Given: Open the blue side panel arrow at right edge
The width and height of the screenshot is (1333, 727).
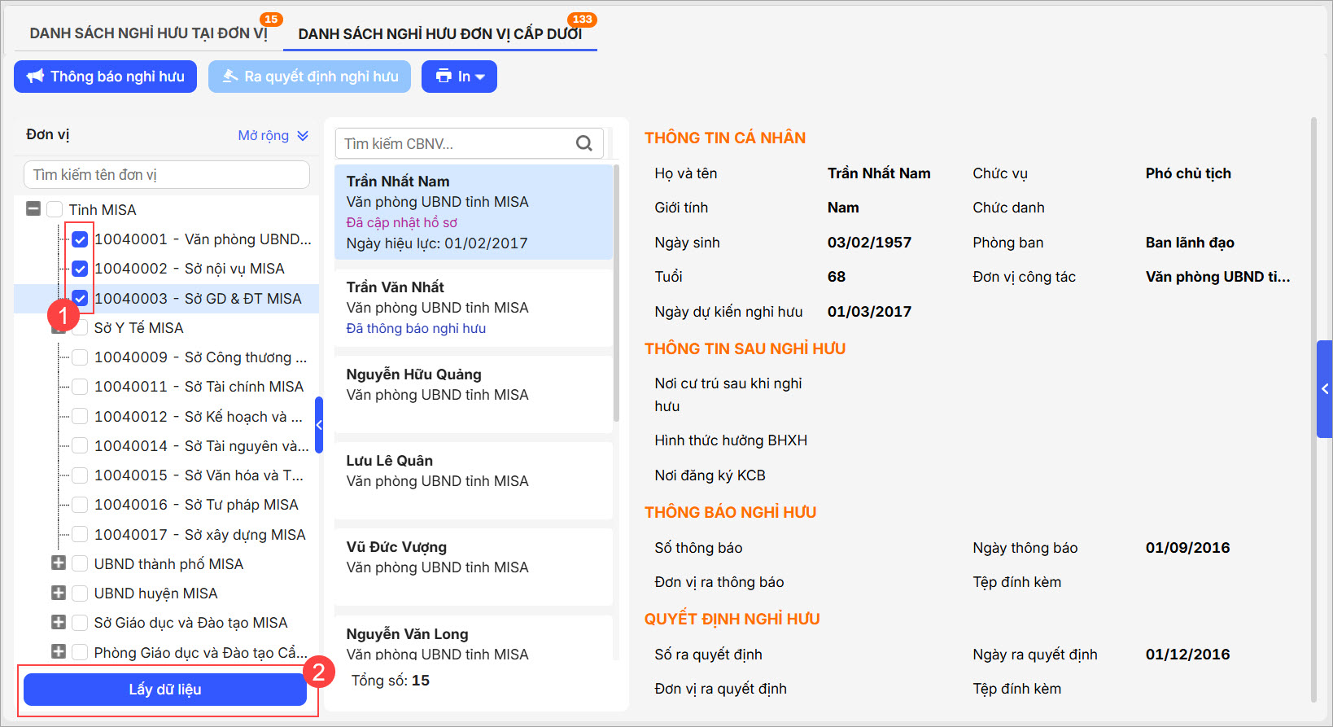Looking at the screenshot, I should (1324, 389).
